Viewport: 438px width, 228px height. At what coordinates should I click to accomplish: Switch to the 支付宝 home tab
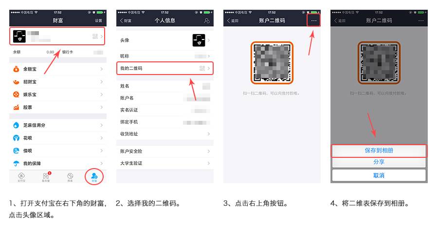coord(21,177)
